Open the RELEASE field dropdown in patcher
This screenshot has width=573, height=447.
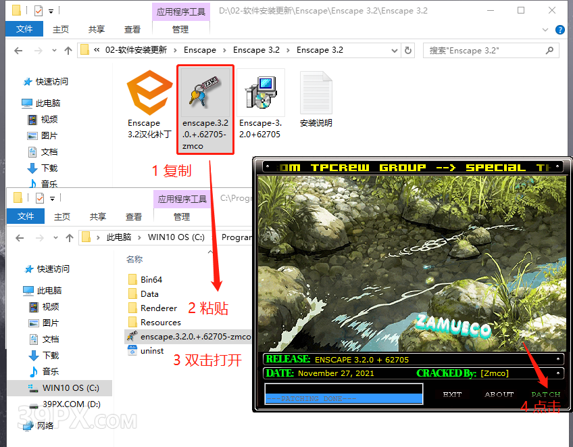tap(558, 358)
